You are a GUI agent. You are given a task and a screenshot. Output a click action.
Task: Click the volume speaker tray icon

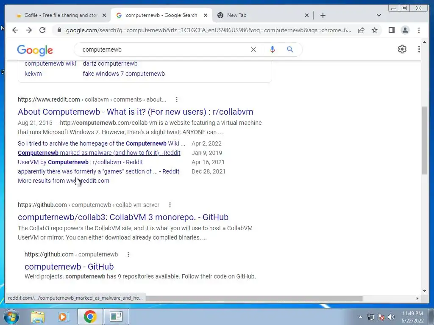pos(391,317)
